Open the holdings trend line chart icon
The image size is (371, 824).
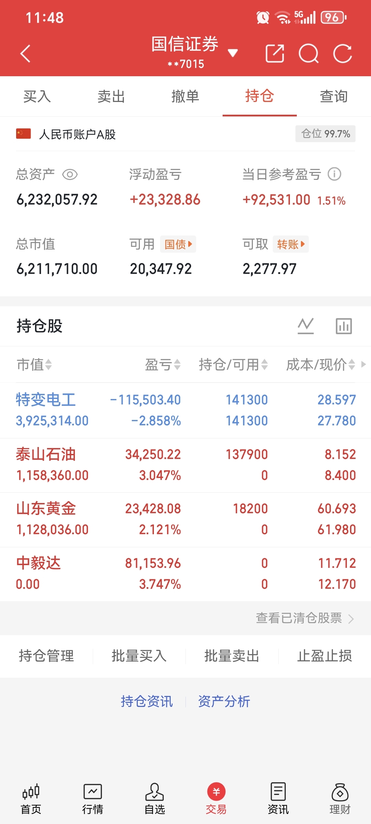click(306, 326)
